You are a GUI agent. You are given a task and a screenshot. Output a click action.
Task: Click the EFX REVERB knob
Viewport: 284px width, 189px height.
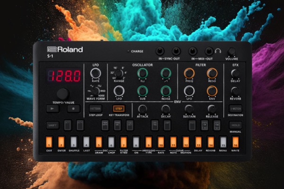click(x=235, y=91)
